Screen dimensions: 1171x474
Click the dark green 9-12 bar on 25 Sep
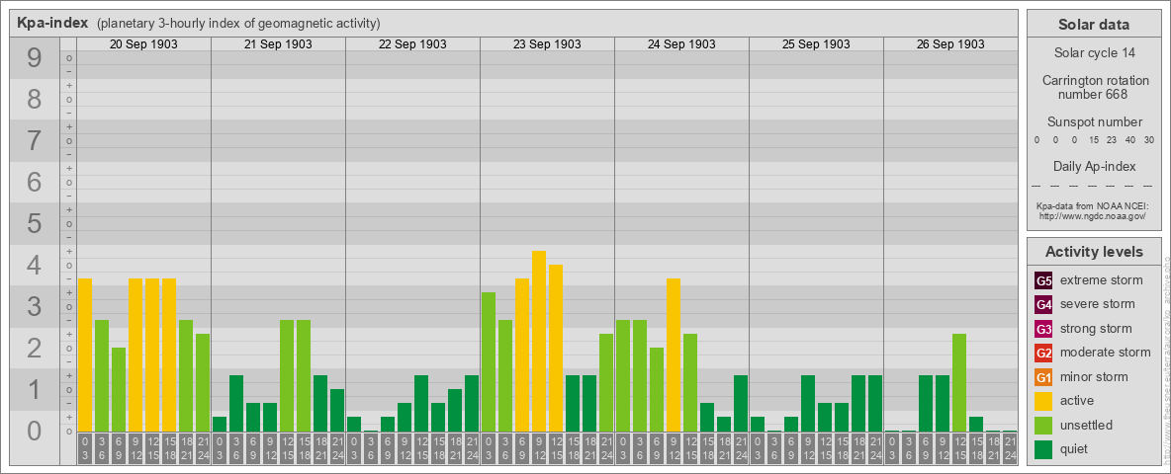(807, 403)
